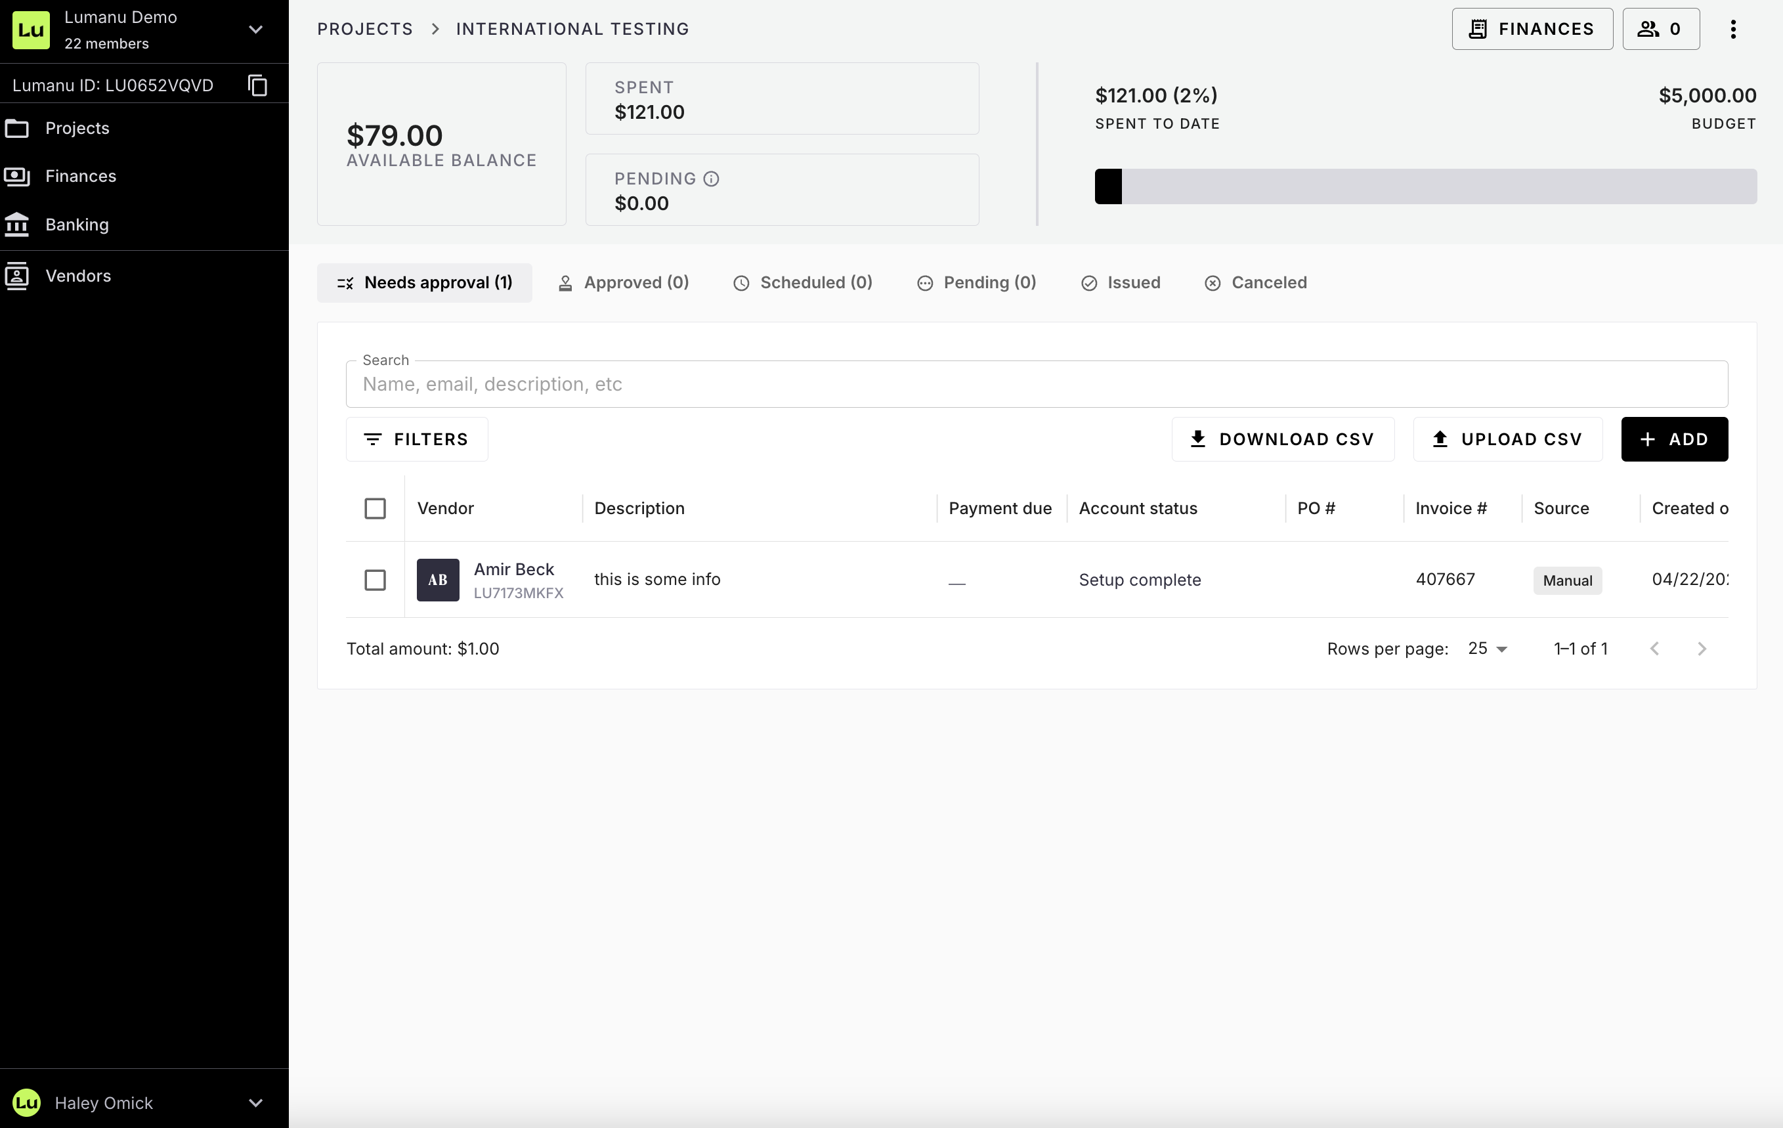Go to Vendors in the sidebar
1783x1128 pixels.
point(77,276)
